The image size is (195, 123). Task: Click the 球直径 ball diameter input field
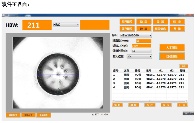click(x=144, y=41)
